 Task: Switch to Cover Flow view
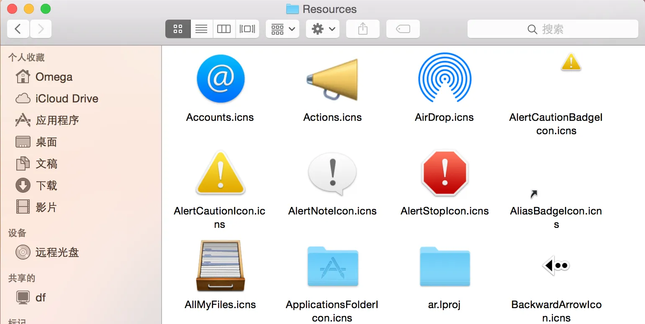pyautogui.click(x=247, y=29)
